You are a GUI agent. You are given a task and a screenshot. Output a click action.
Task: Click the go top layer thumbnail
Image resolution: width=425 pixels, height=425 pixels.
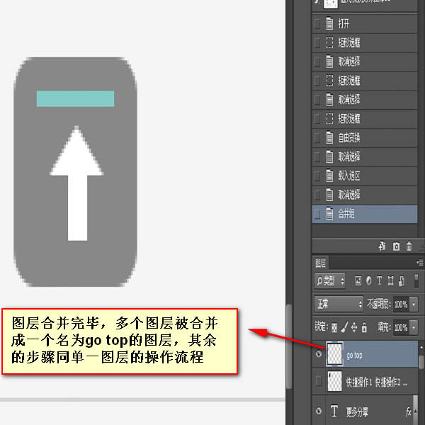335,356
